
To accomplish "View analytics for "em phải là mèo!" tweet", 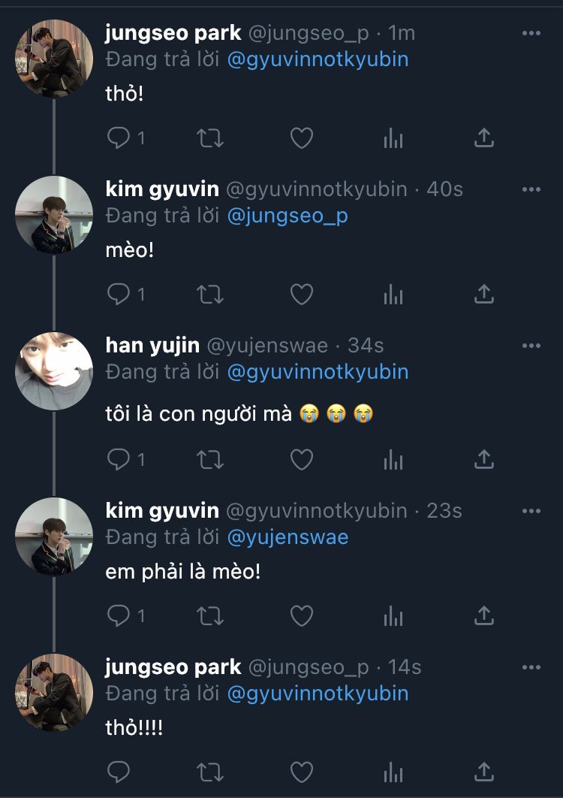I will pyautogui.click(x=393, y=616).
